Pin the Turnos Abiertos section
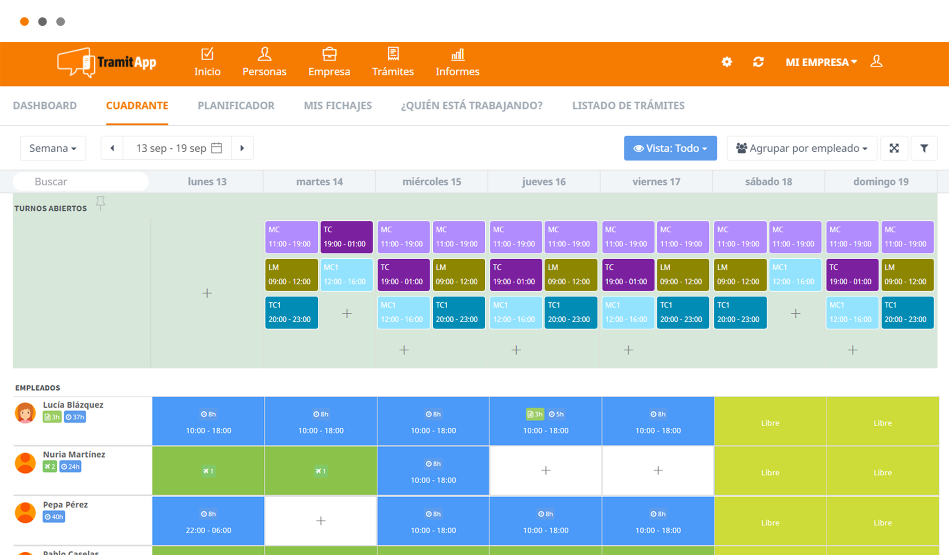The image size is (949, 555). (x=100, y=203)
